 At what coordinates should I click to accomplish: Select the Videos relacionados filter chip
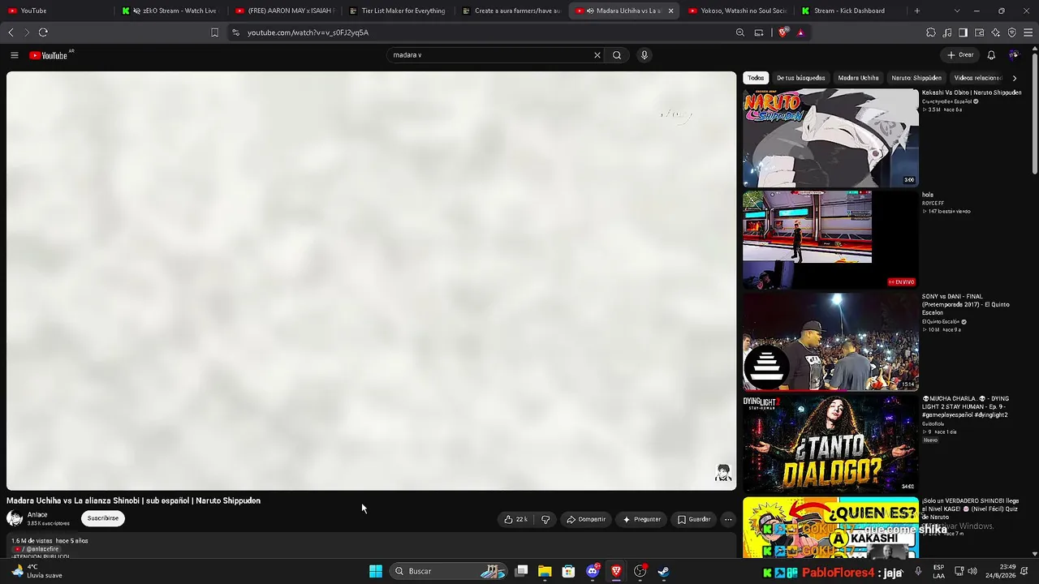(977, 78)
